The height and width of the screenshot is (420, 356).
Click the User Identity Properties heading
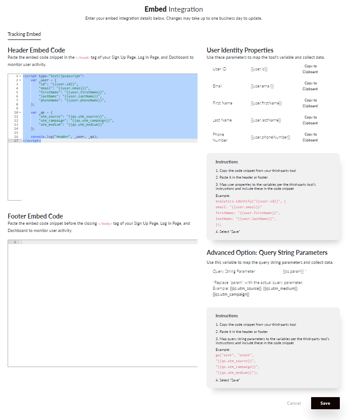pos(240,50)
